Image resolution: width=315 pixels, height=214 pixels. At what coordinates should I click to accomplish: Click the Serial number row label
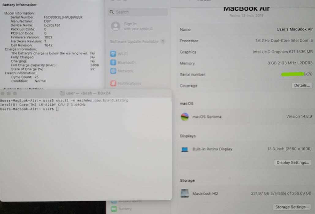pos(192,74)
